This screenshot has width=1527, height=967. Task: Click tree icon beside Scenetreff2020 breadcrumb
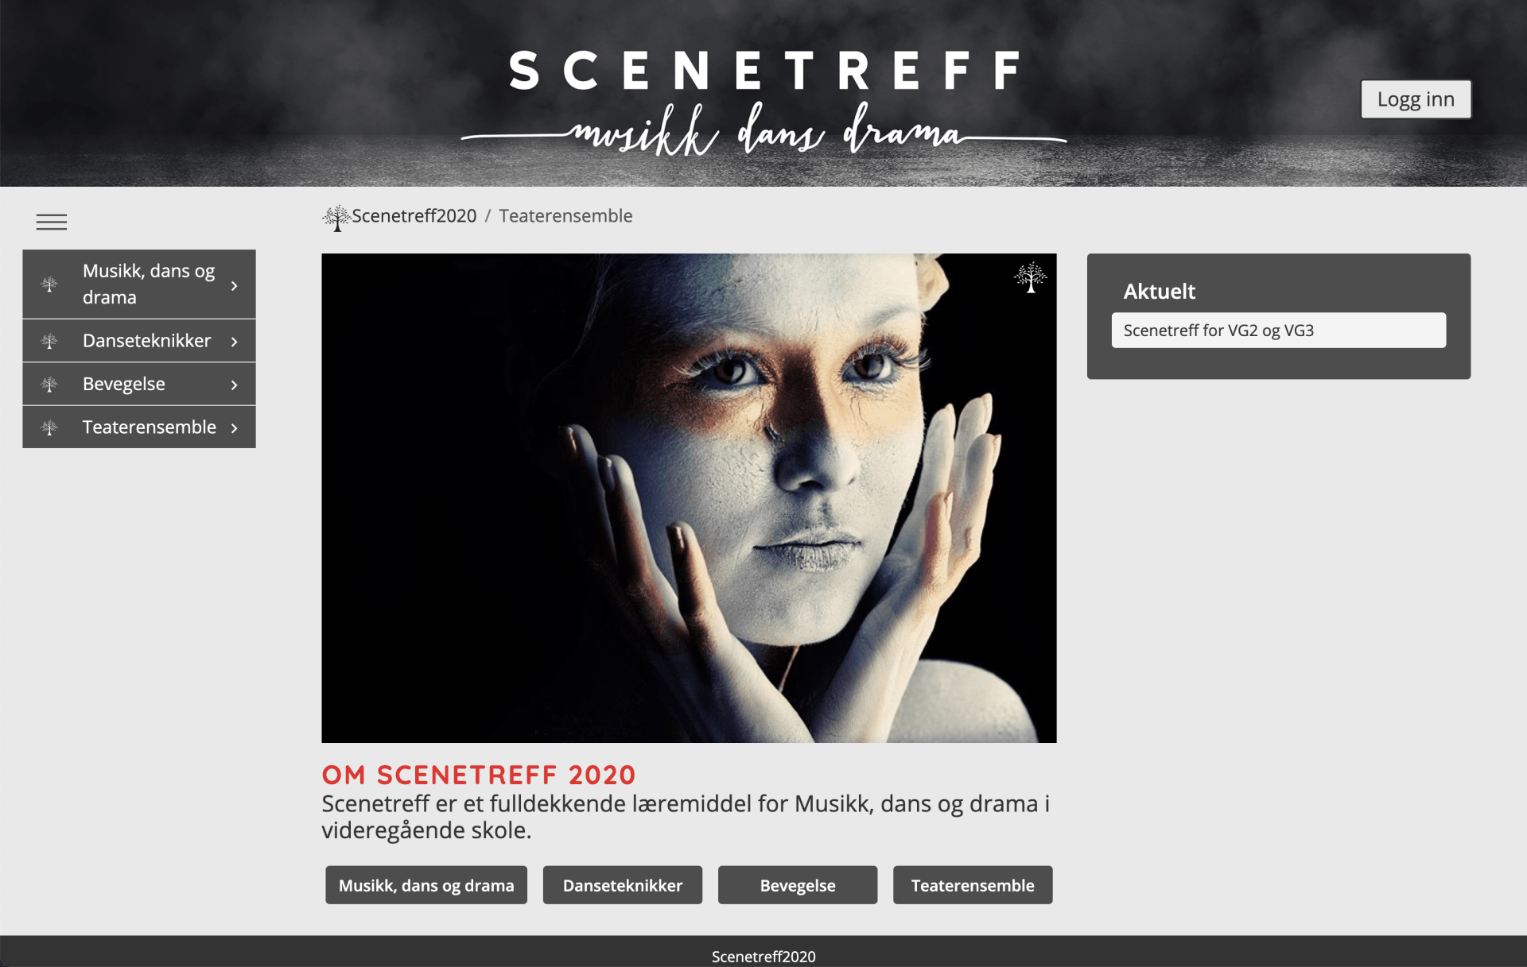point(336,218)
